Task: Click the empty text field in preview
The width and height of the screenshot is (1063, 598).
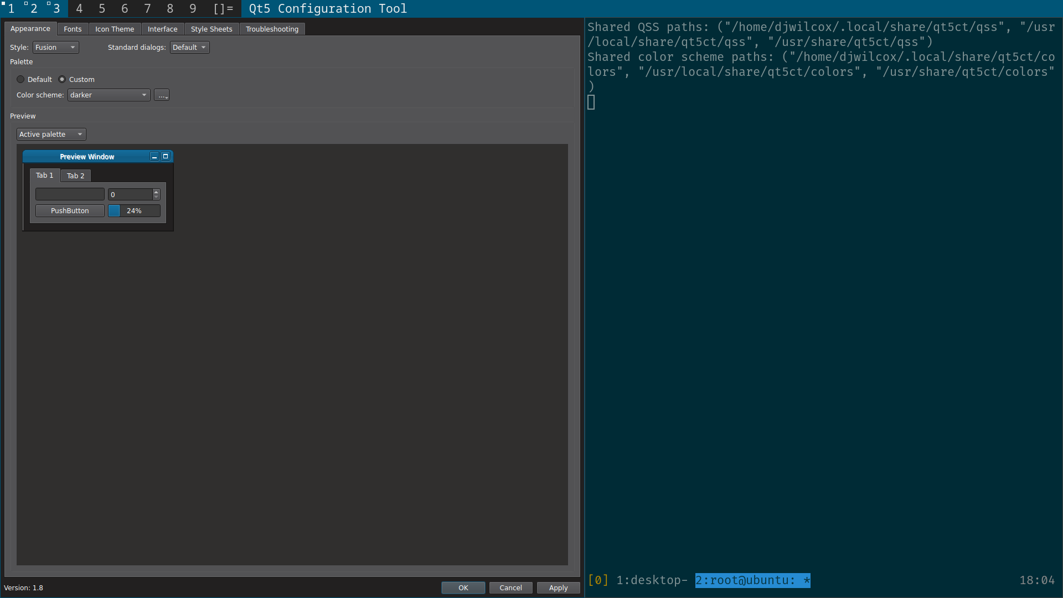Action: tap(70, 194)
